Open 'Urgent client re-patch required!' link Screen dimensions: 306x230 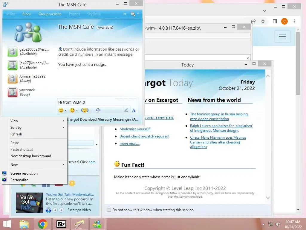tap(144, 136)
